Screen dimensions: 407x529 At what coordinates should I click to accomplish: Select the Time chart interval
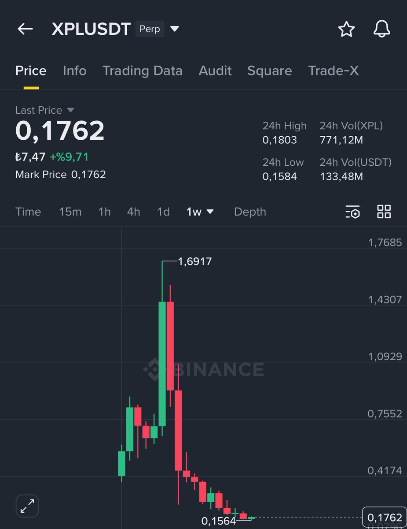click(x=28, y=212)
